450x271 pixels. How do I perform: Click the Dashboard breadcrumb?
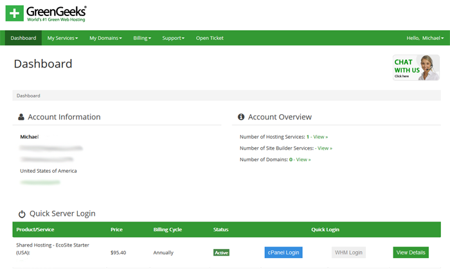click(28, 96)
